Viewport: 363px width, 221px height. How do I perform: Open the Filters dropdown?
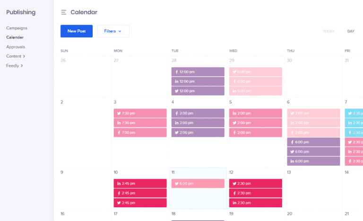pyautogui.click(x=113, y=31)
